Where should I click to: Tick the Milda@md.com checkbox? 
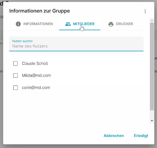[x=16, y=76]
